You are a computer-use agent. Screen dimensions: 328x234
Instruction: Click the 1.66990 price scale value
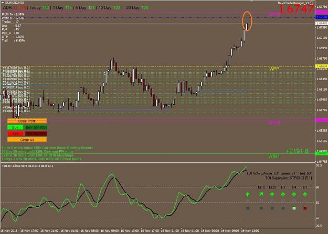322,48
